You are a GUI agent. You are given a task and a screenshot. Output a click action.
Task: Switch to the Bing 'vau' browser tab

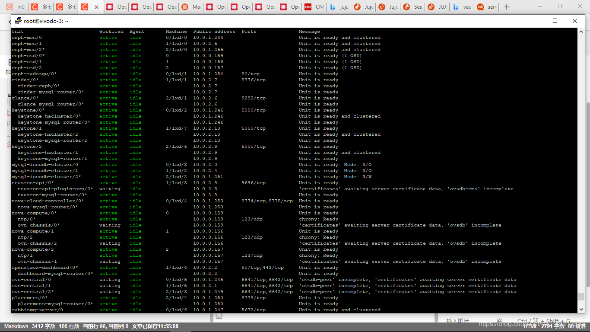click(462, 7)
